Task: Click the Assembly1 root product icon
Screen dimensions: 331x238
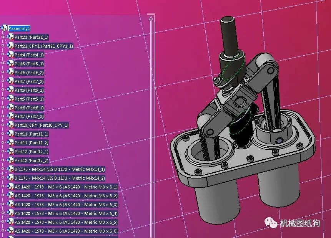Action: (4, 28)
